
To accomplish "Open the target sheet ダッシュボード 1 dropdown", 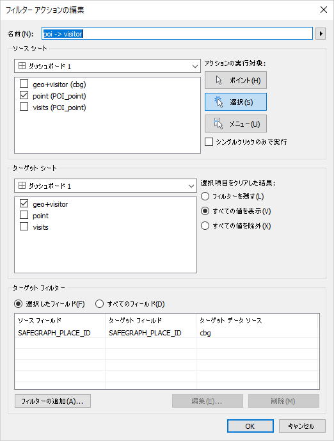I will click(106, 186).
